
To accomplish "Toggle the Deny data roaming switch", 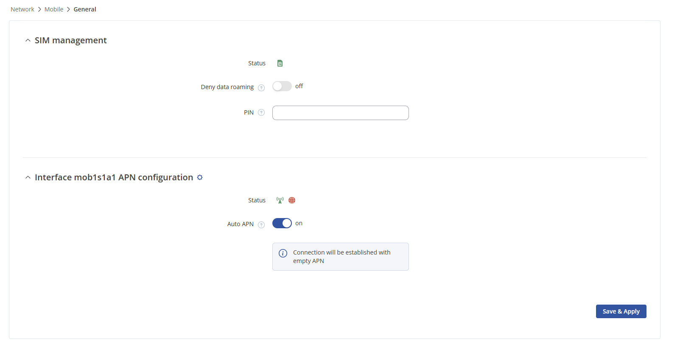I will tap(282, 86).
